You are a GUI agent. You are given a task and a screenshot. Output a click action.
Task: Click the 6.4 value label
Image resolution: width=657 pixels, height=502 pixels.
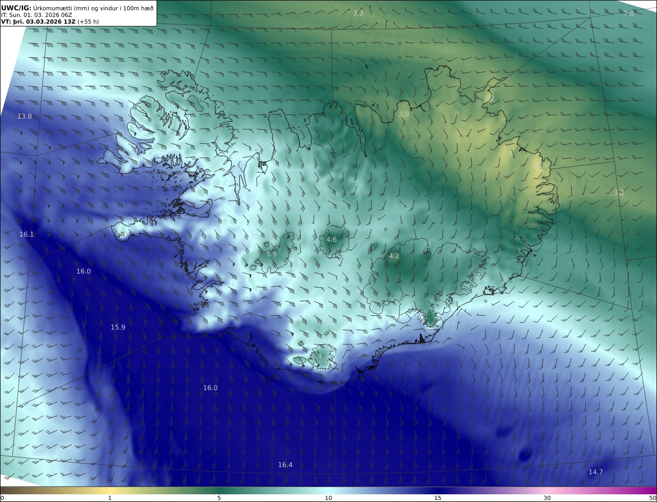click(317, 356)
